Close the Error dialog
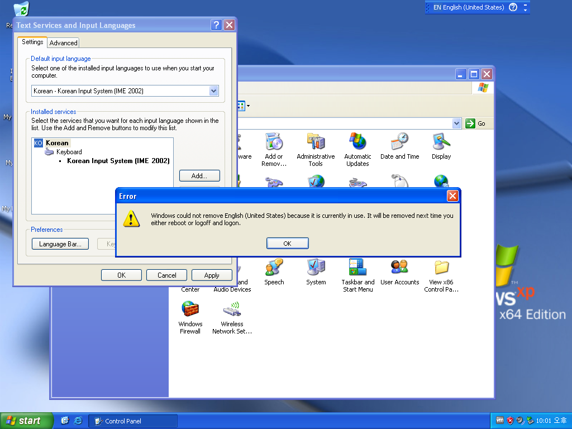 [x=452, y=196]
